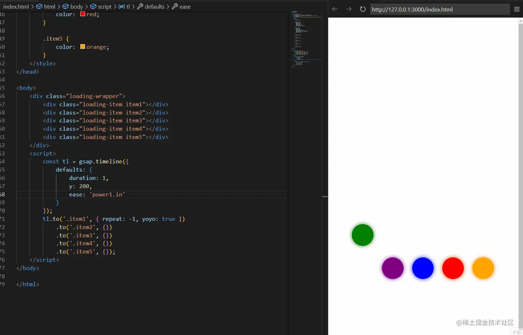The height and width of the screenshot is (335, 523).
Task: Click the red color swatch beside red
Action: pyautogui.click(x=83, y=14)
